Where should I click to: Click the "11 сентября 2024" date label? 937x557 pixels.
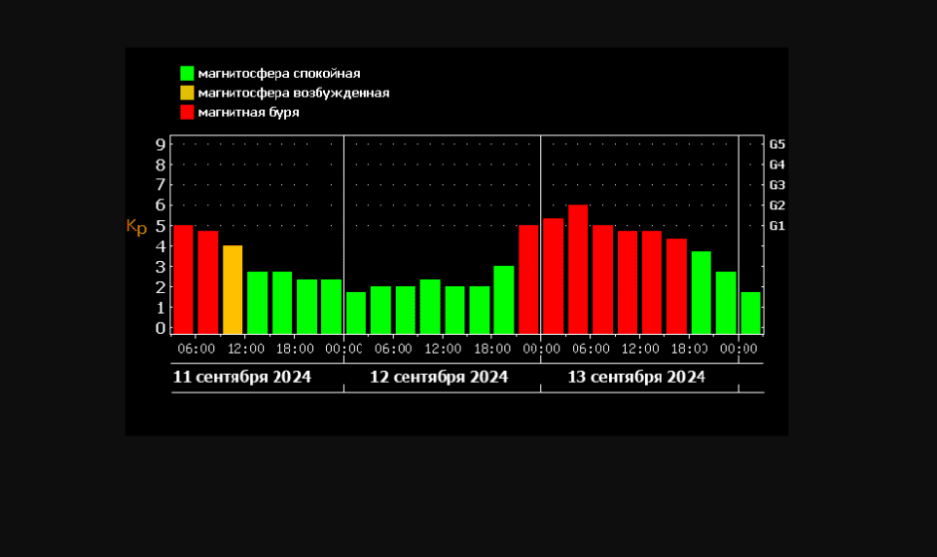(x=242, y=378)
